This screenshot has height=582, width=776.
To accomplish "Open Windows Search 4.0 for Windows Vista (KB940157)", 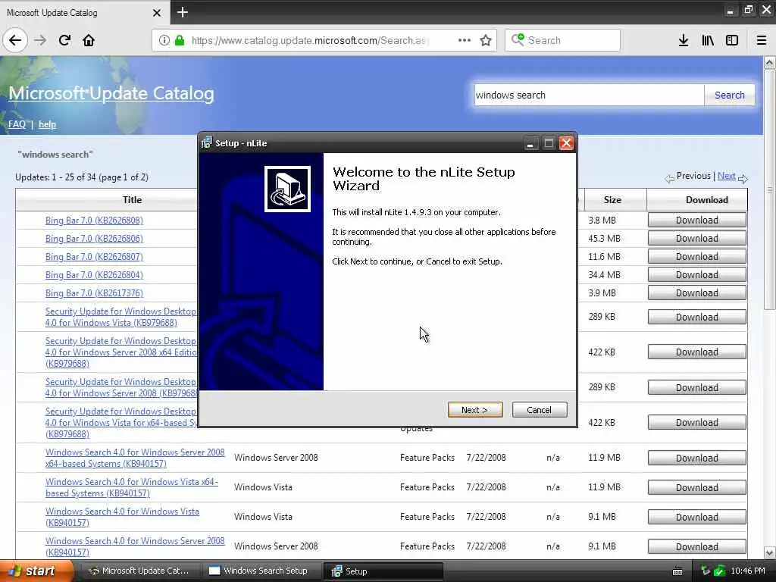I will [122, 517].
